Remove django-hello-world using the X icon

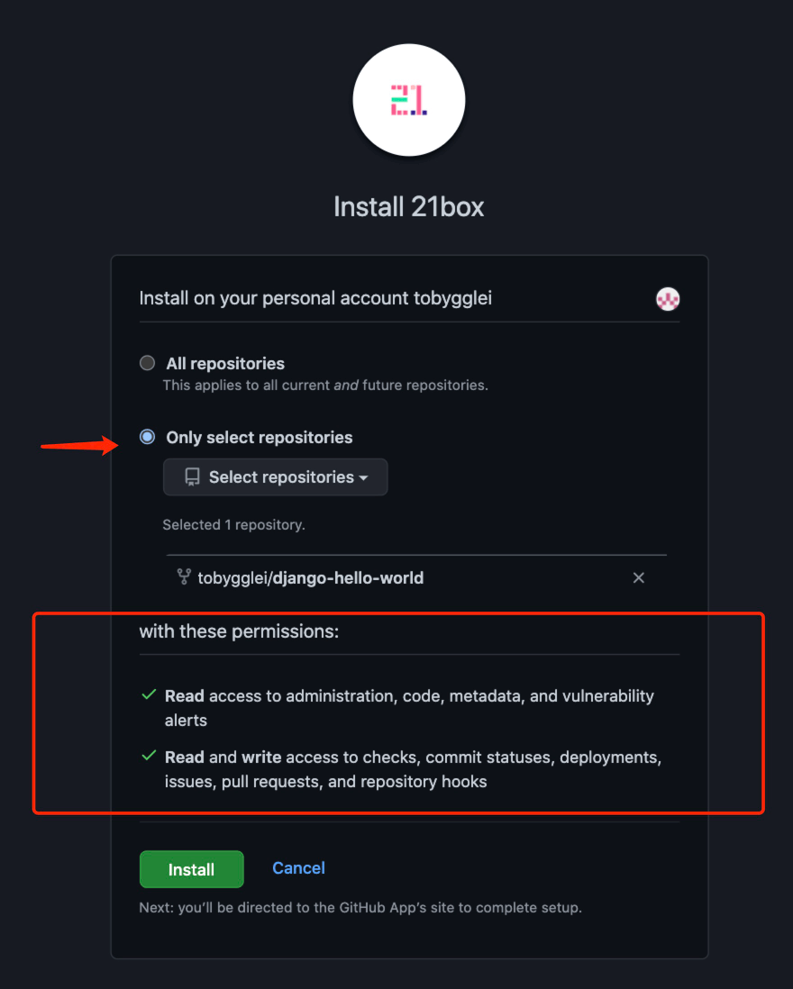639,578
